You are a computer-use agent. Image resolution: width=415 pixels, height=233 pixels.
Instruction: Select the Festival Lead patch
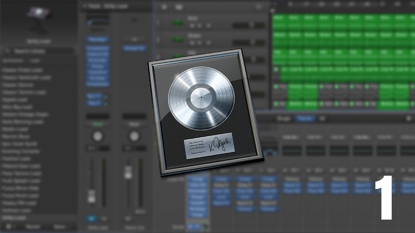(x=17, y=159)
